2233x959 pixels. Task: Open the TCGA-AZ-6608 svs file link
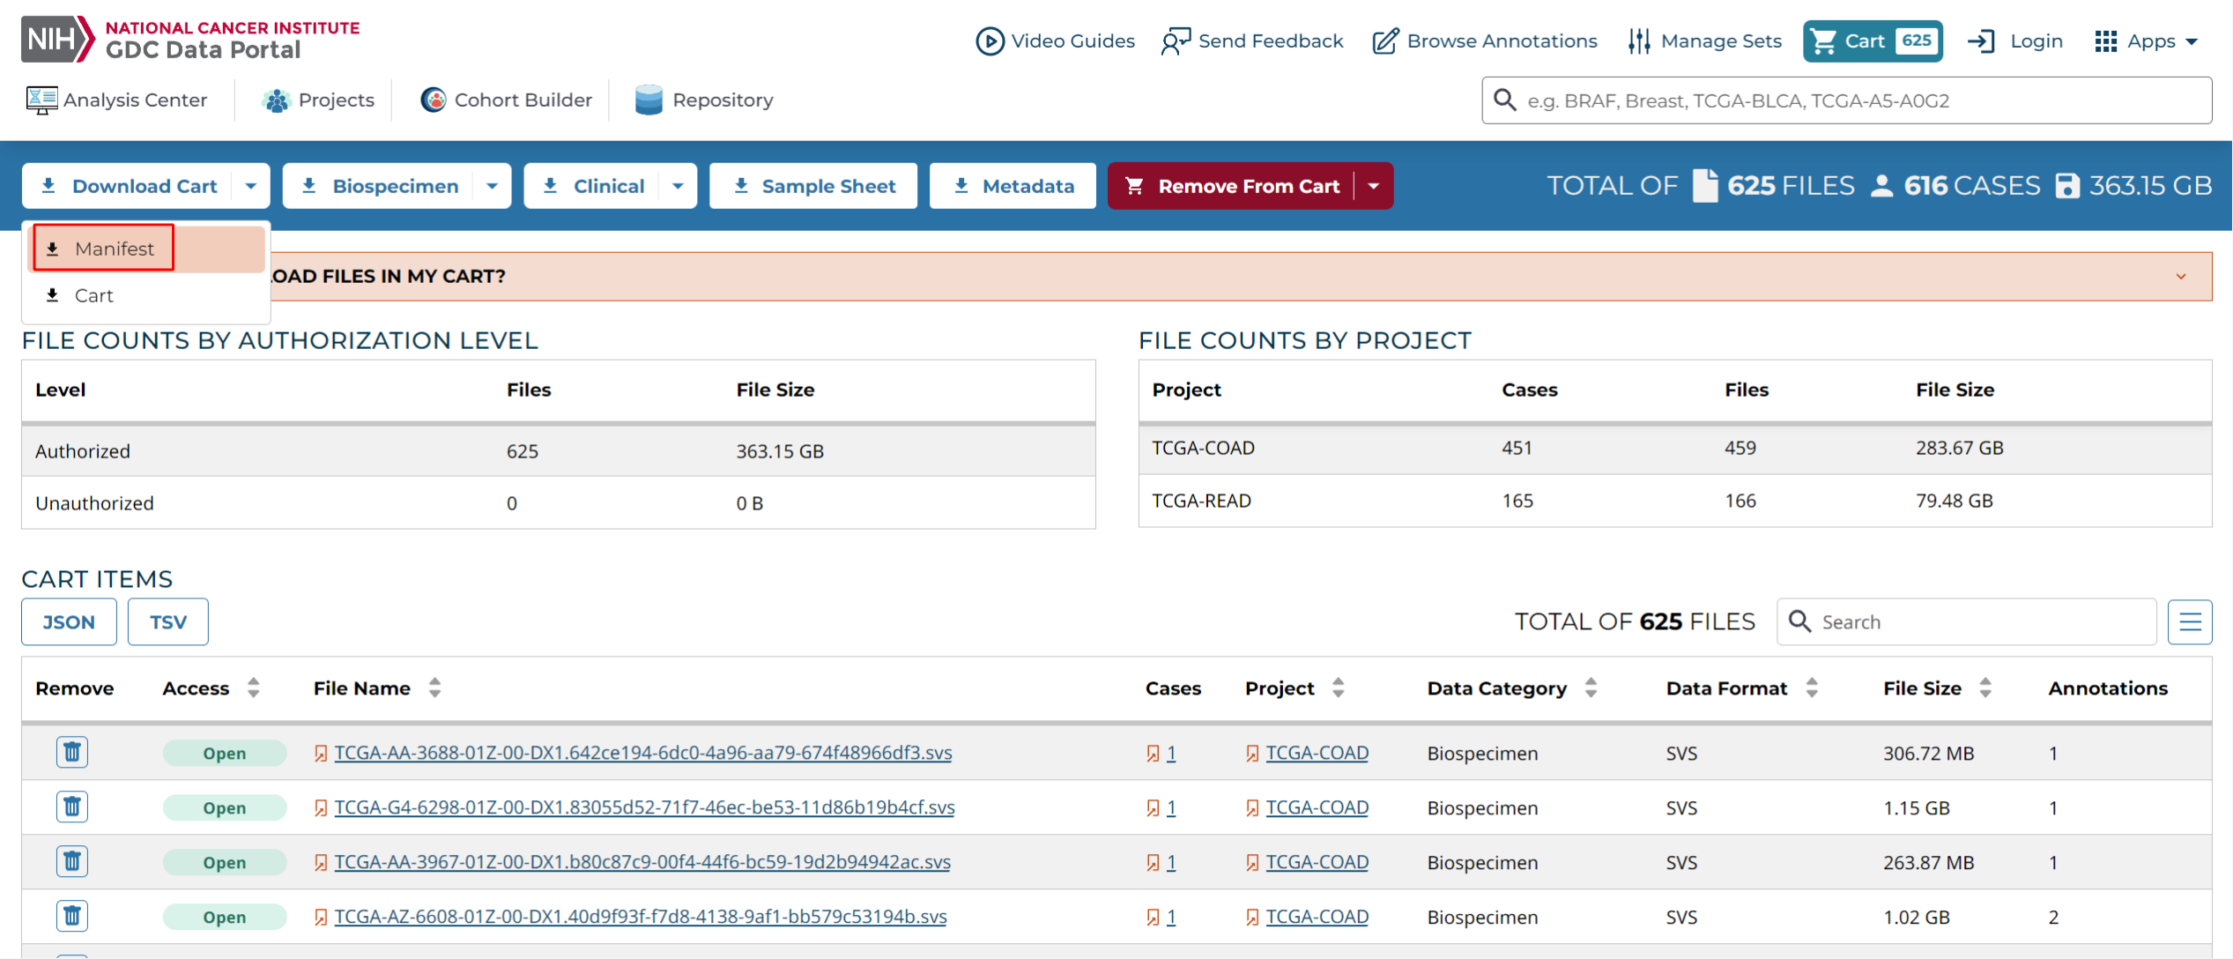tap(640, 917)
